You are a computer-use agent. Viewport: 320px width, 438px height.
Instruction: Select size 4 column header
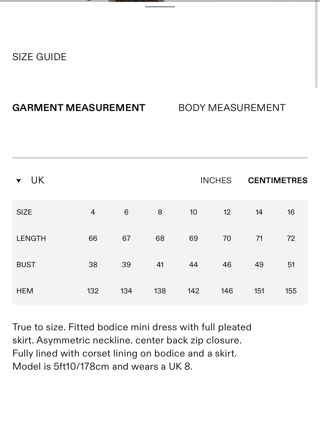tap(93, 212)
